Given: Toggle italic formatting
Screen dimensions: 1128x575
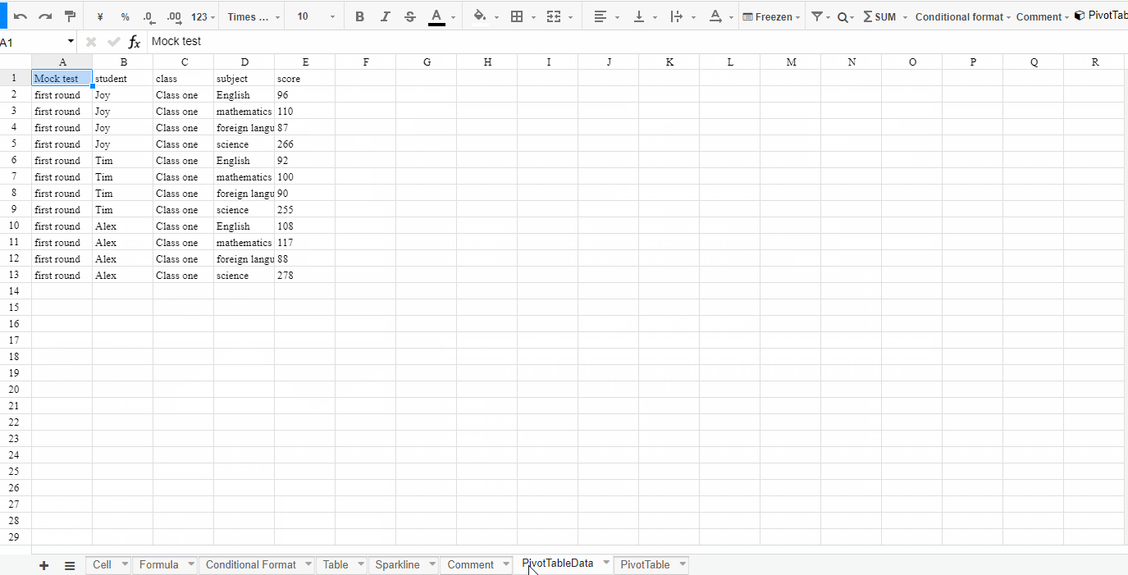Looking at the screenshot, I should click(385, 16).
